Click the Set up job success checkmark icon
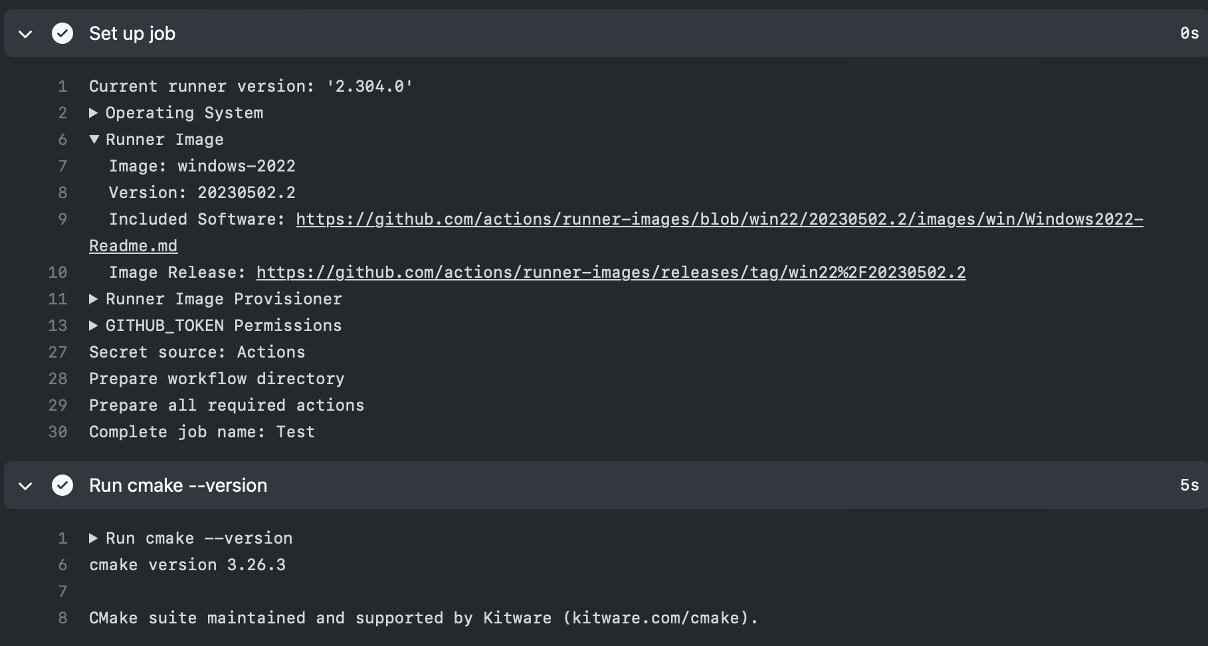Screen dimensions: 1208x646 tap(62, 33)
